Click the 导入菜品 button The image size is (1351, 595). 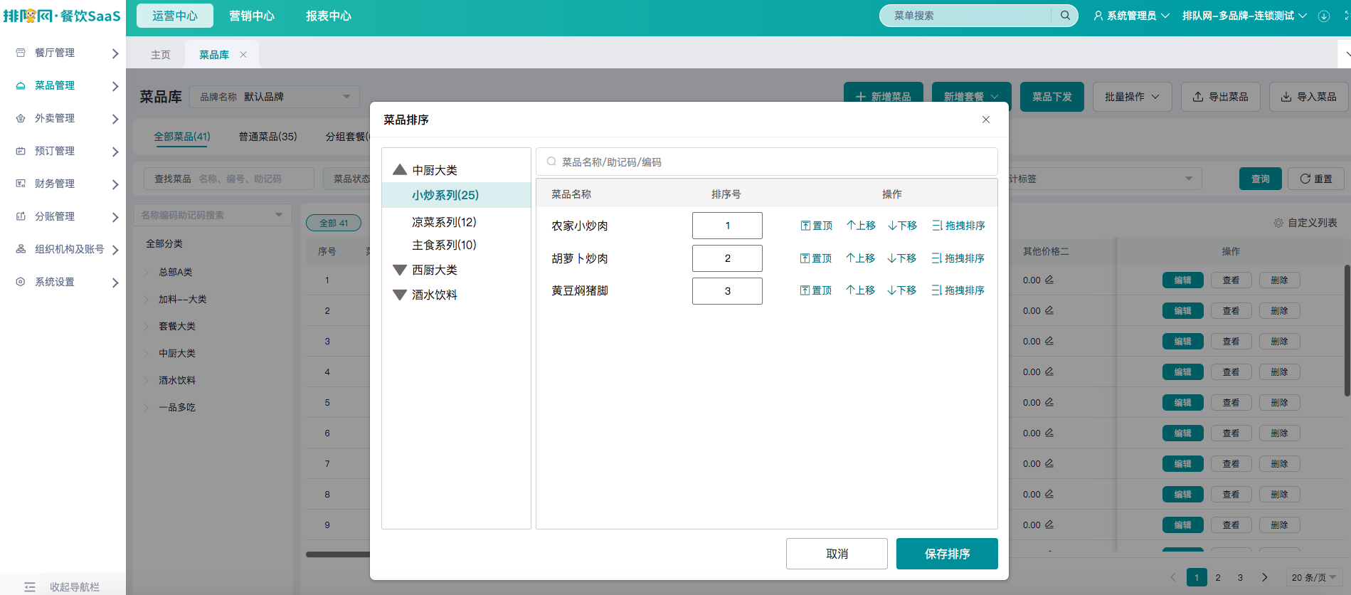1308,97
